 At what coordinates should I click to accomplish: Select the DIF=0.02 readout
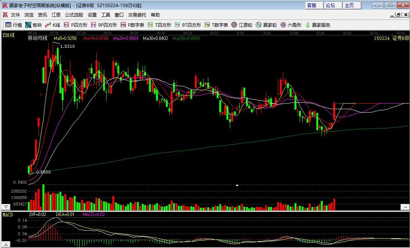(x=38, y=215)
